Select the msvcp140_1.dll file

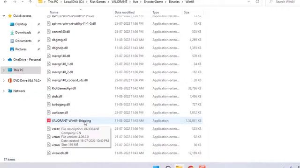pos(62,64)
